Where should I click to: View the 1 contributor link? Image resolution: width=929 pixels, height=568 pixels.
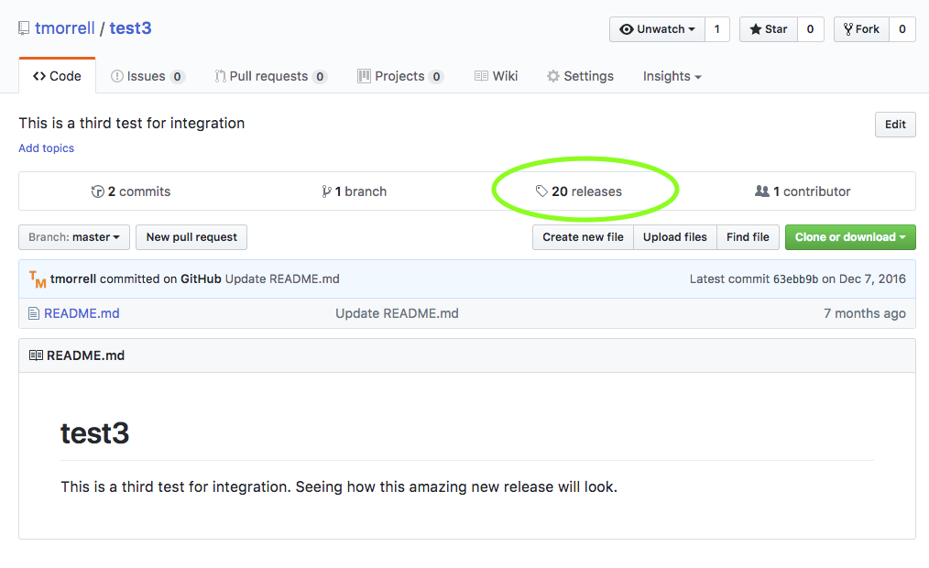tap(803, 191)
